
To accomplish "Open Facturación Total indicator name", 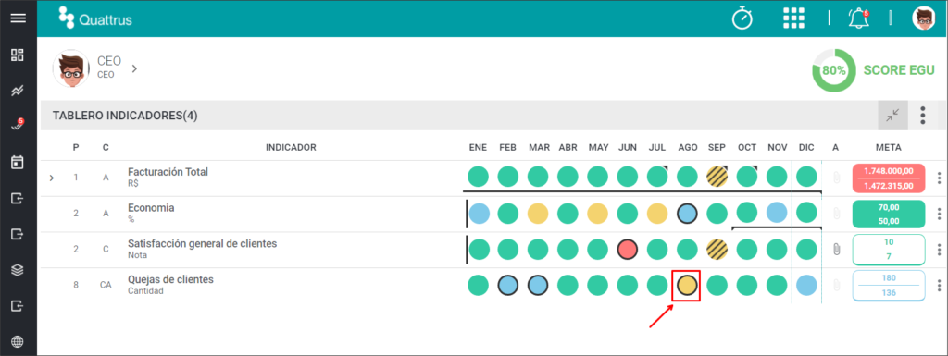I will click(168, 172).
